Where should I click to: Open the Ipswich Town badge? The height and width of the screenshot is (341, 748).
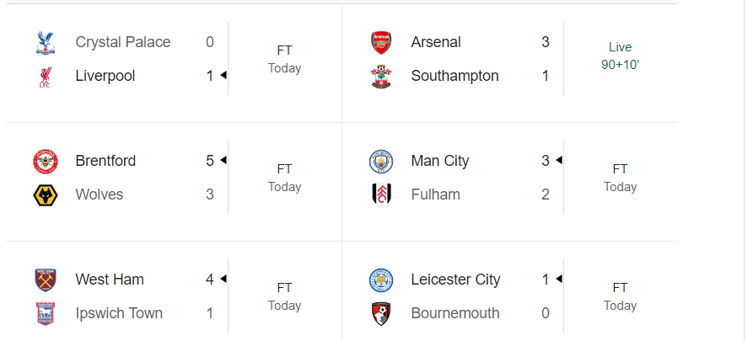pyautogui.click(x=45, y=314)
